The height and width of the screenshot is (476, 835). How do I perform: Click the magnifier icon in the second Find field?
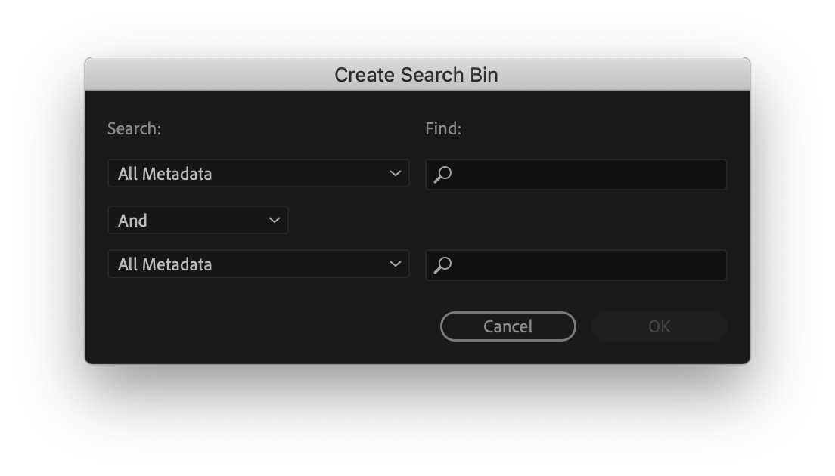click(443, 265)
